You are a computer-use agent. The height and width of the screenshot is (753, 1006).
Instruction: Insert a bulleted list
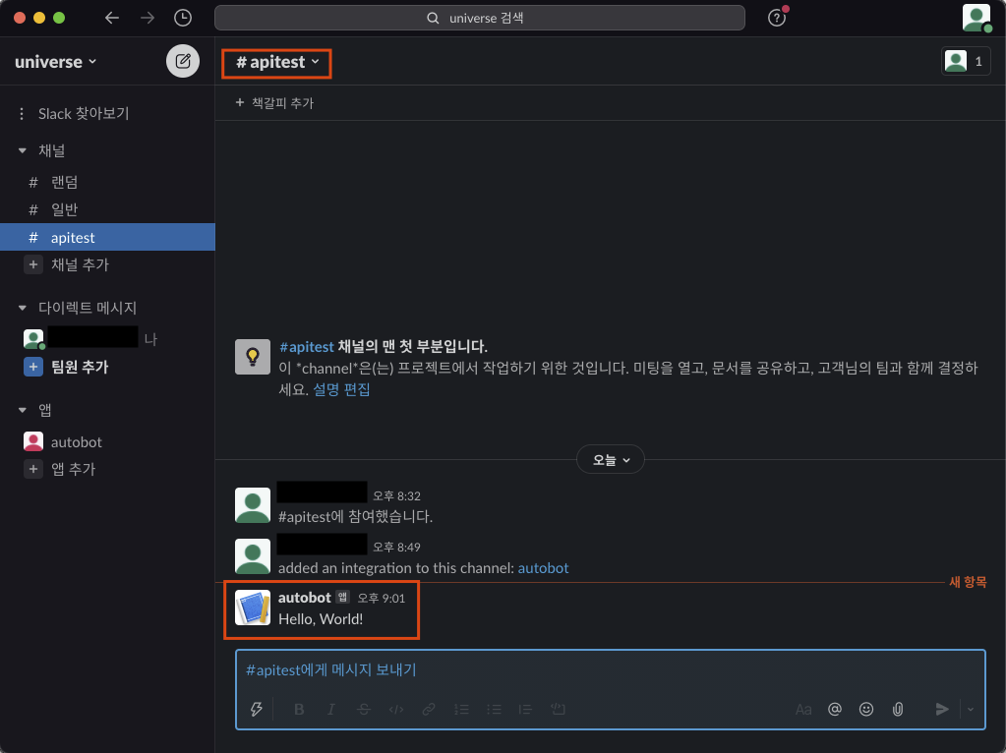click(494, 709)
